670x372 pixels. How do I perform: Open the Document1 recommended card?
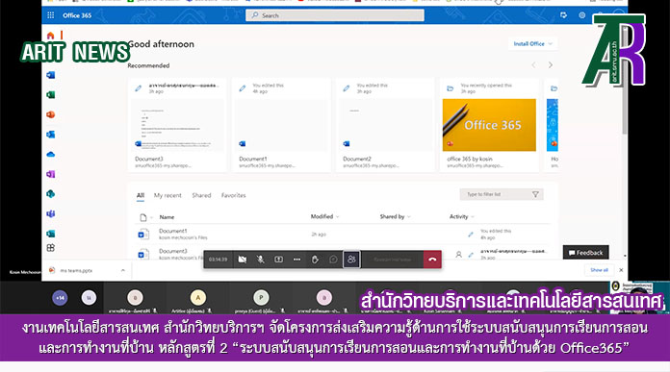click(x=281, y=125)
